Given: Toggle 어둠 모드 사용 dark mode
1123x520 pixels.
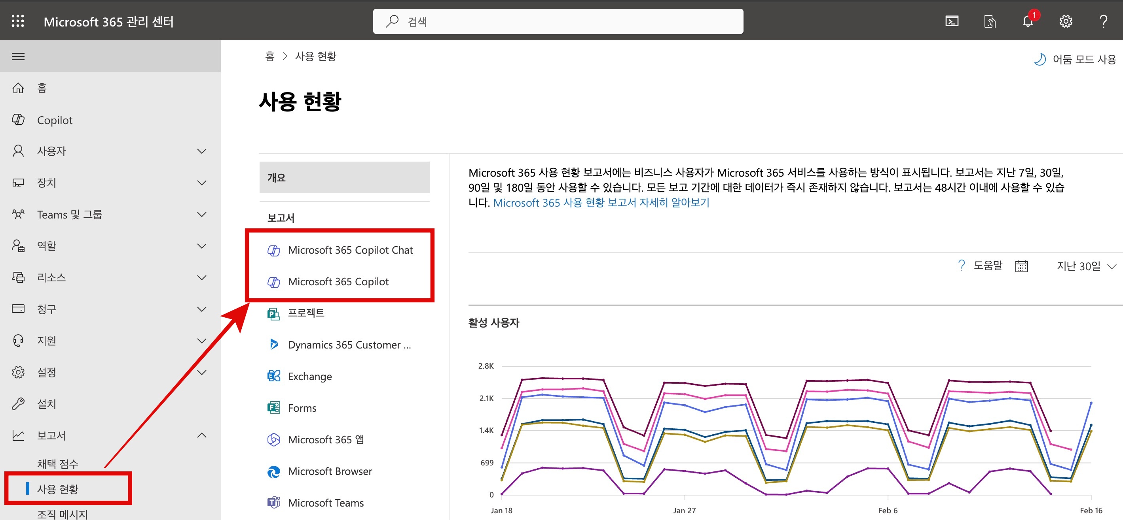Looking at the screenshot, I should pyautogui.click(x=1075, y=59).
